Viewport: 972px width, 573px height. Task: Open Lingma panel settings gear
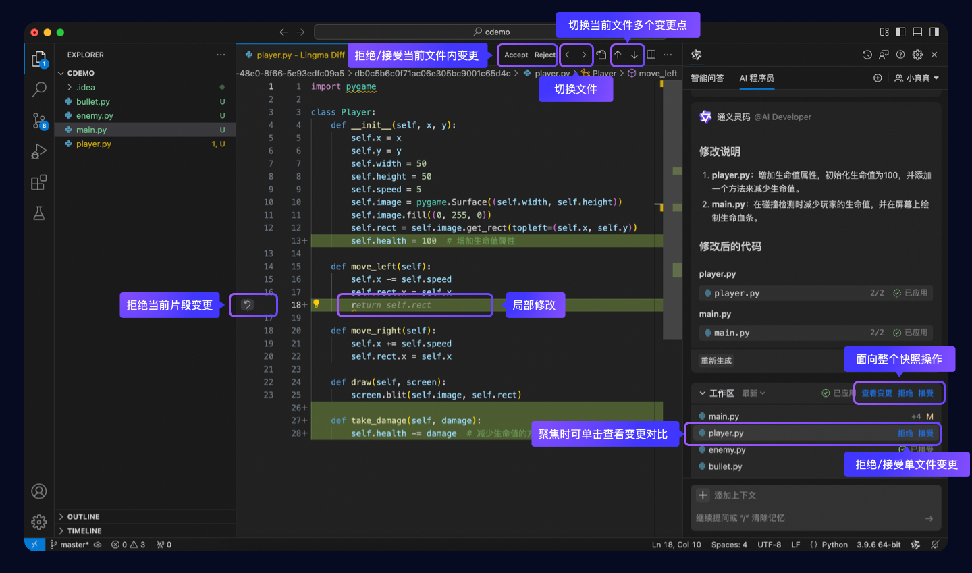[917, 55]
